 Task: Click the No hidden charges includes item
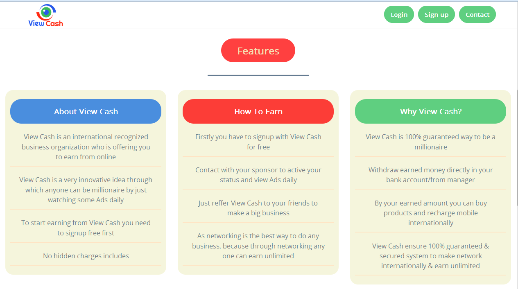point(86,256)
